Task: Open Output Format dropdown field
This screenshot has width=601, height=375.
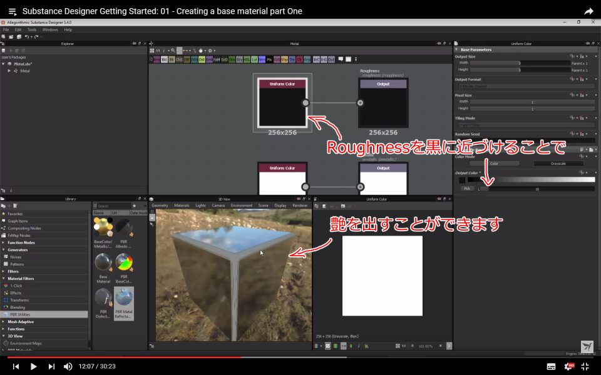Action: 527,86
